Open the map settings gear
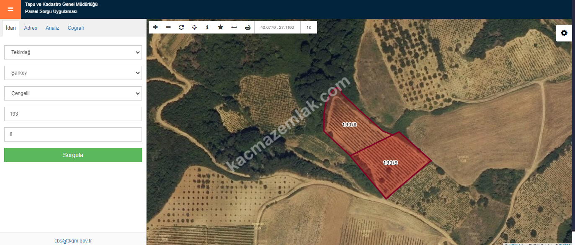 point(564,33)
